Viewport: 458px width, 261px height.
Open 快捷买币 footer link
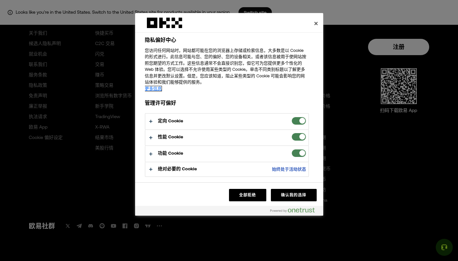point(104,33)
